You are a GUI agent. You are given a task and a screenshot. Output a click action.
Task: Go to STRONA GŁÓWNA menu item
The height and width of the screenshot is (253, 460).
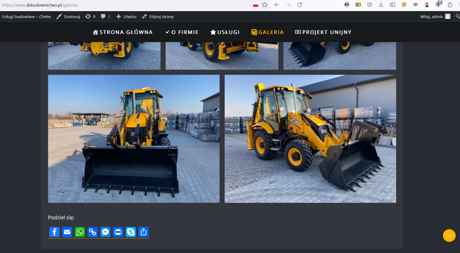(123, 32)
